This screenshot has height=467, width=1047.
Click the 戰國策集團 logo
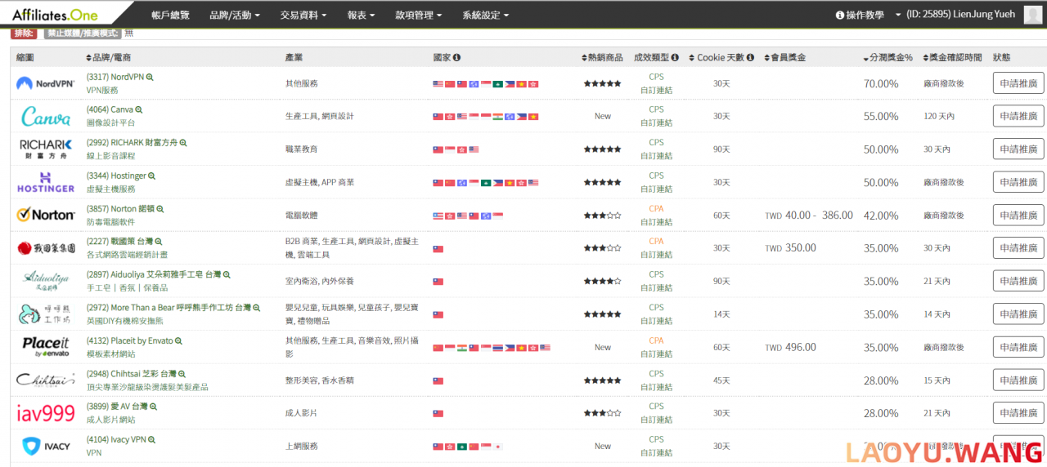point(46,247)
